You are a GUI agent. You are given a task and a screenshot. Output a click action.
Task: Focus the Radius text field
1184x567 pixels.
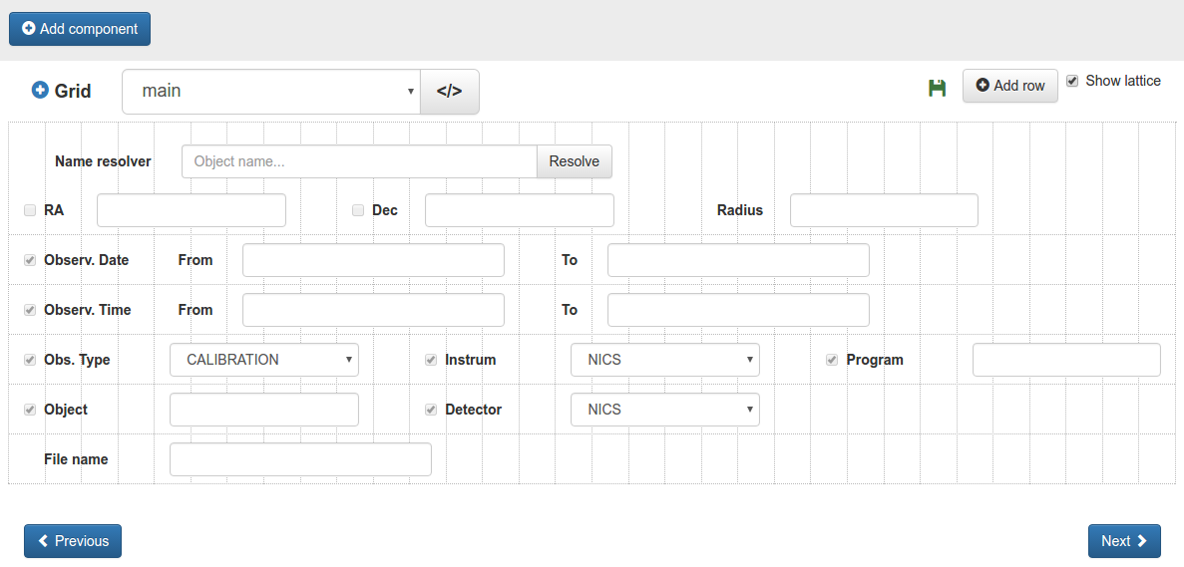tap(884, 210)
